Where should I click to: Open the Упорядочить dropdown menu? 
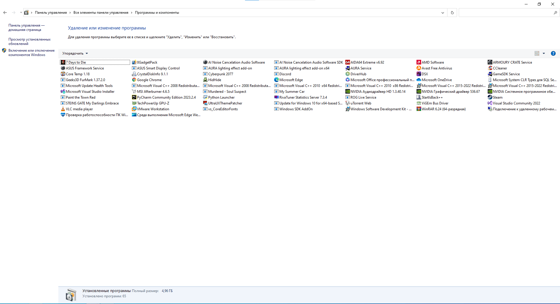[x=75, y=53]
